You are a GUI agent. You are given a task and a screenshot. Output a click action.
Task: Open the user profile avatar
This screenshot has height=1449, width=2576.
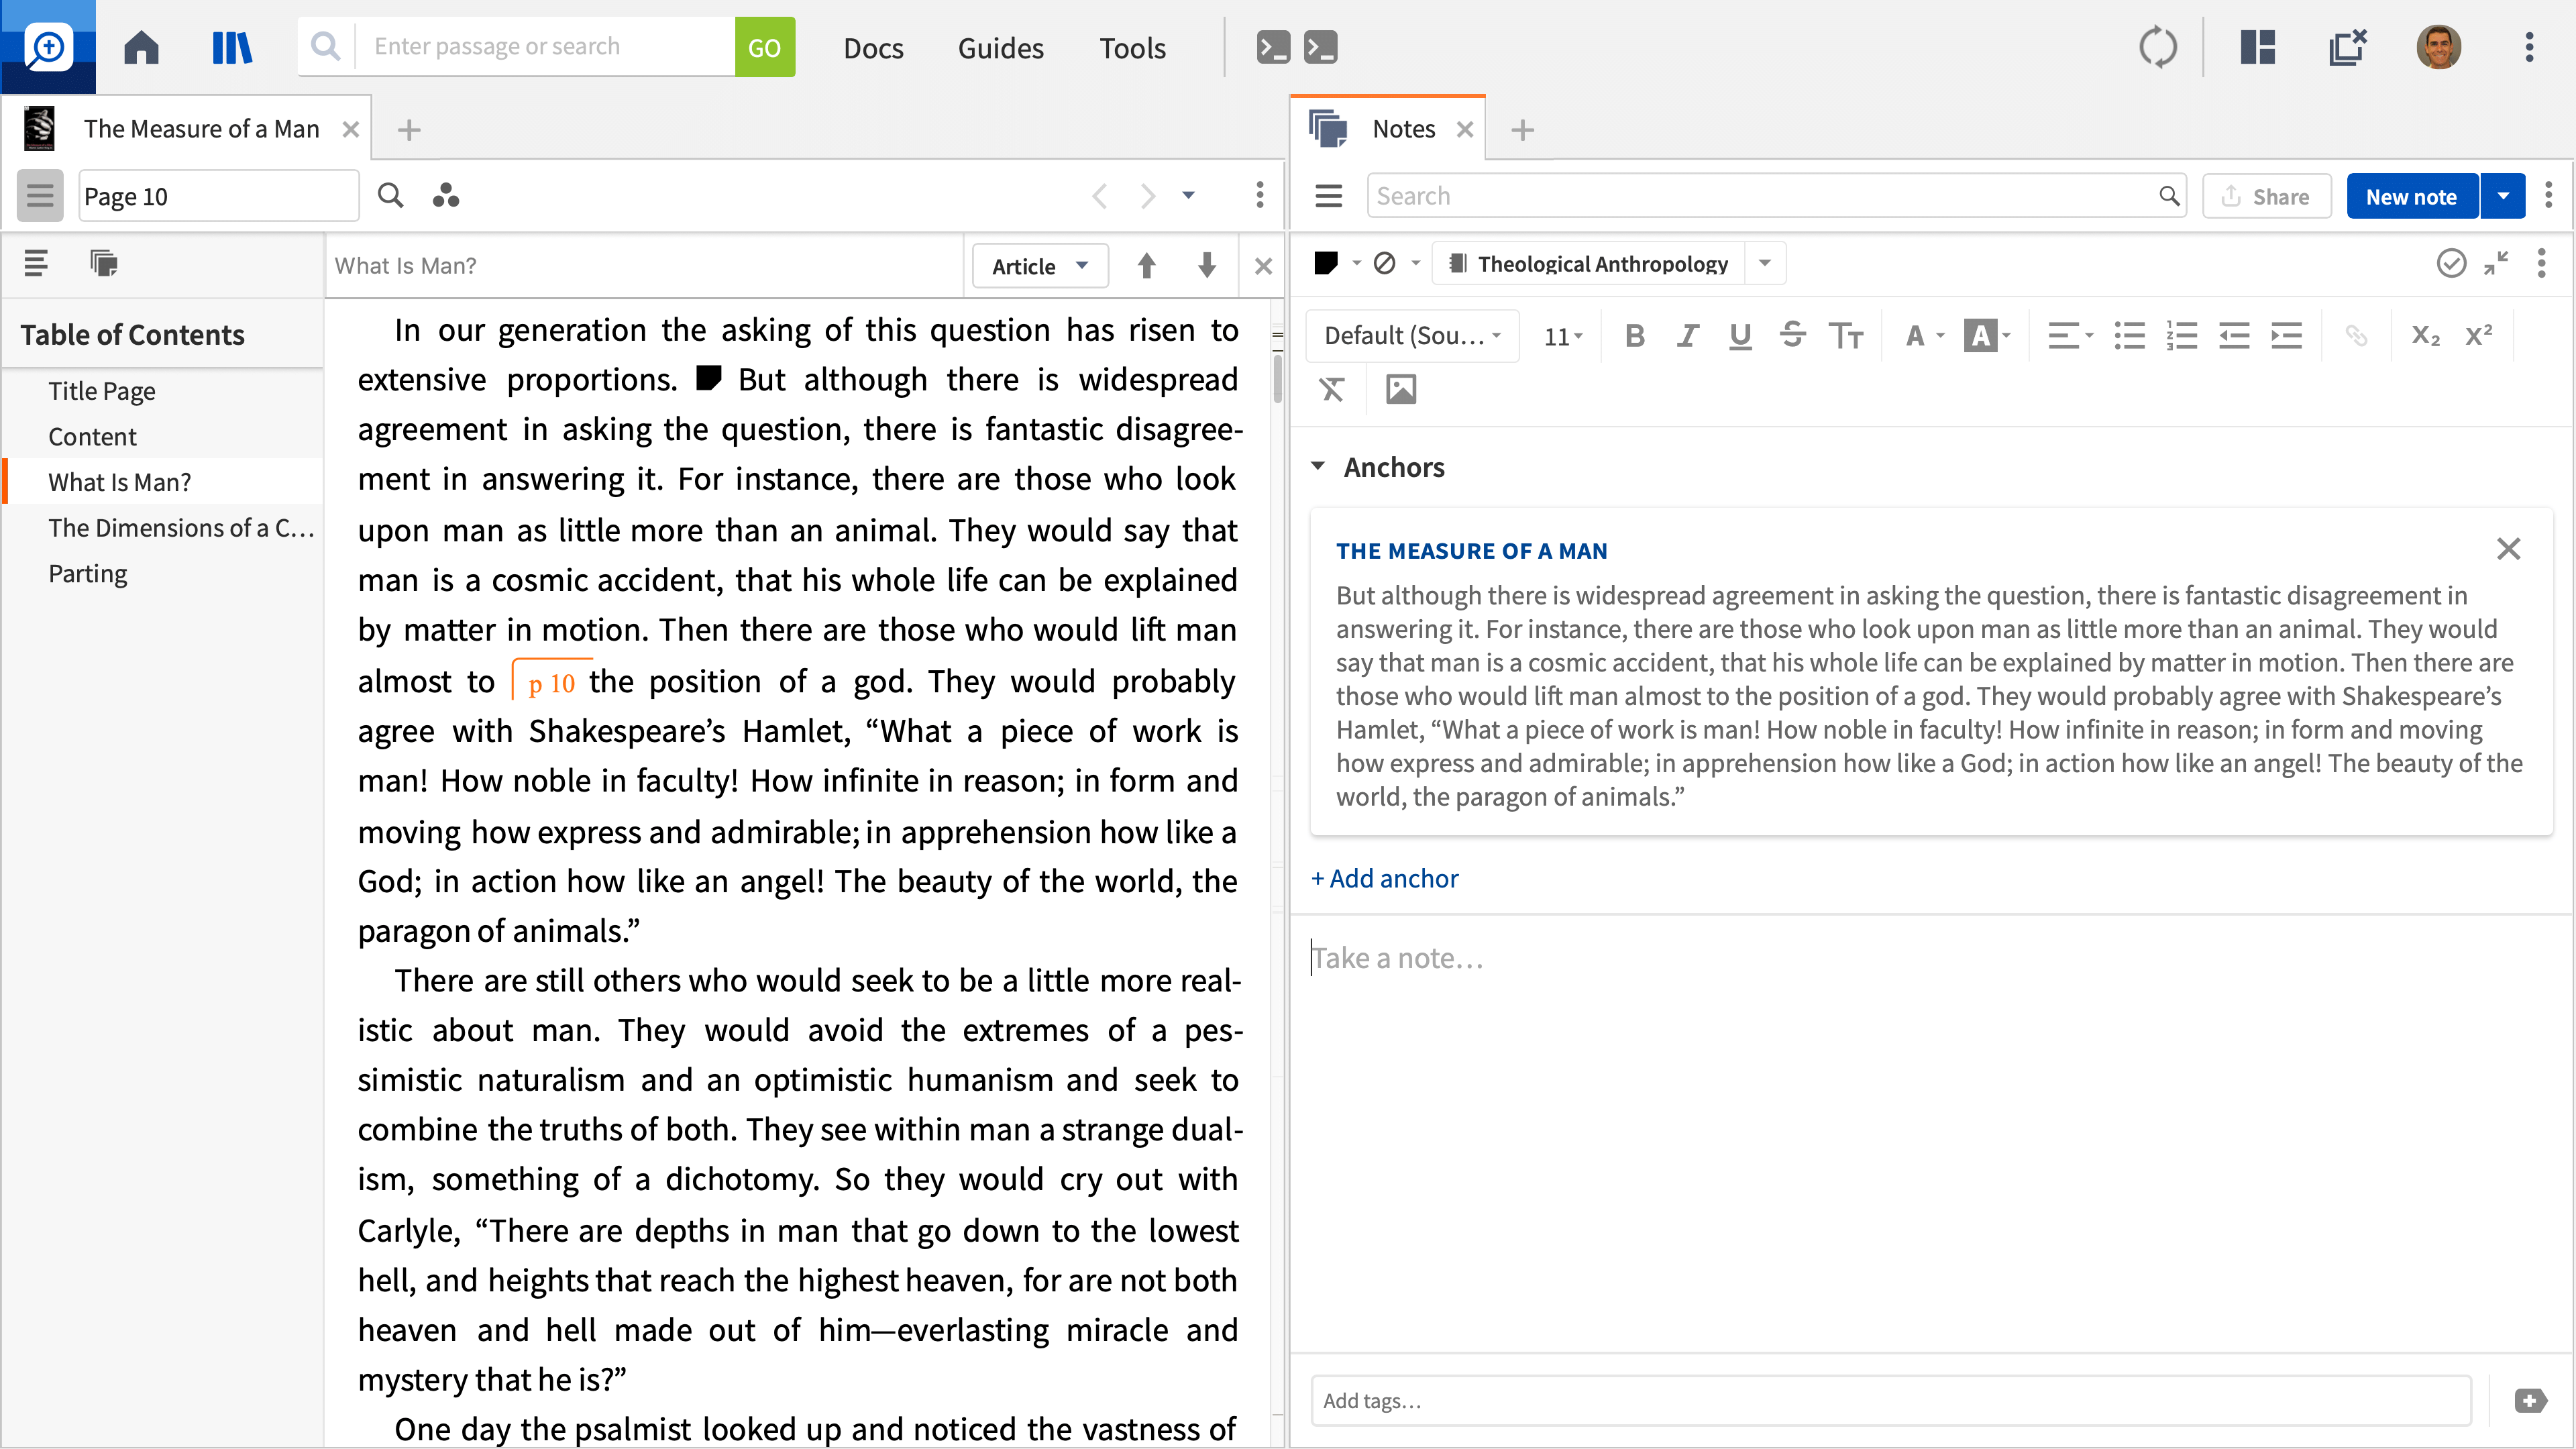(x=2438, y=47)
